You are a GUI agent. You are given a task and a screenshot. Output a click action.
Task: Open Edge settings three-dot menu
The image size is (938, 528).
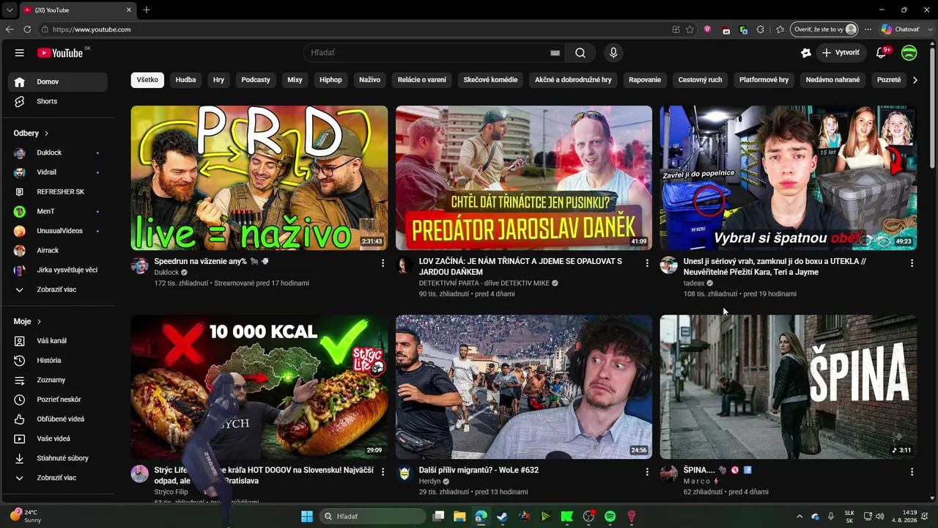pyautogui.click(x=868, y=29)
